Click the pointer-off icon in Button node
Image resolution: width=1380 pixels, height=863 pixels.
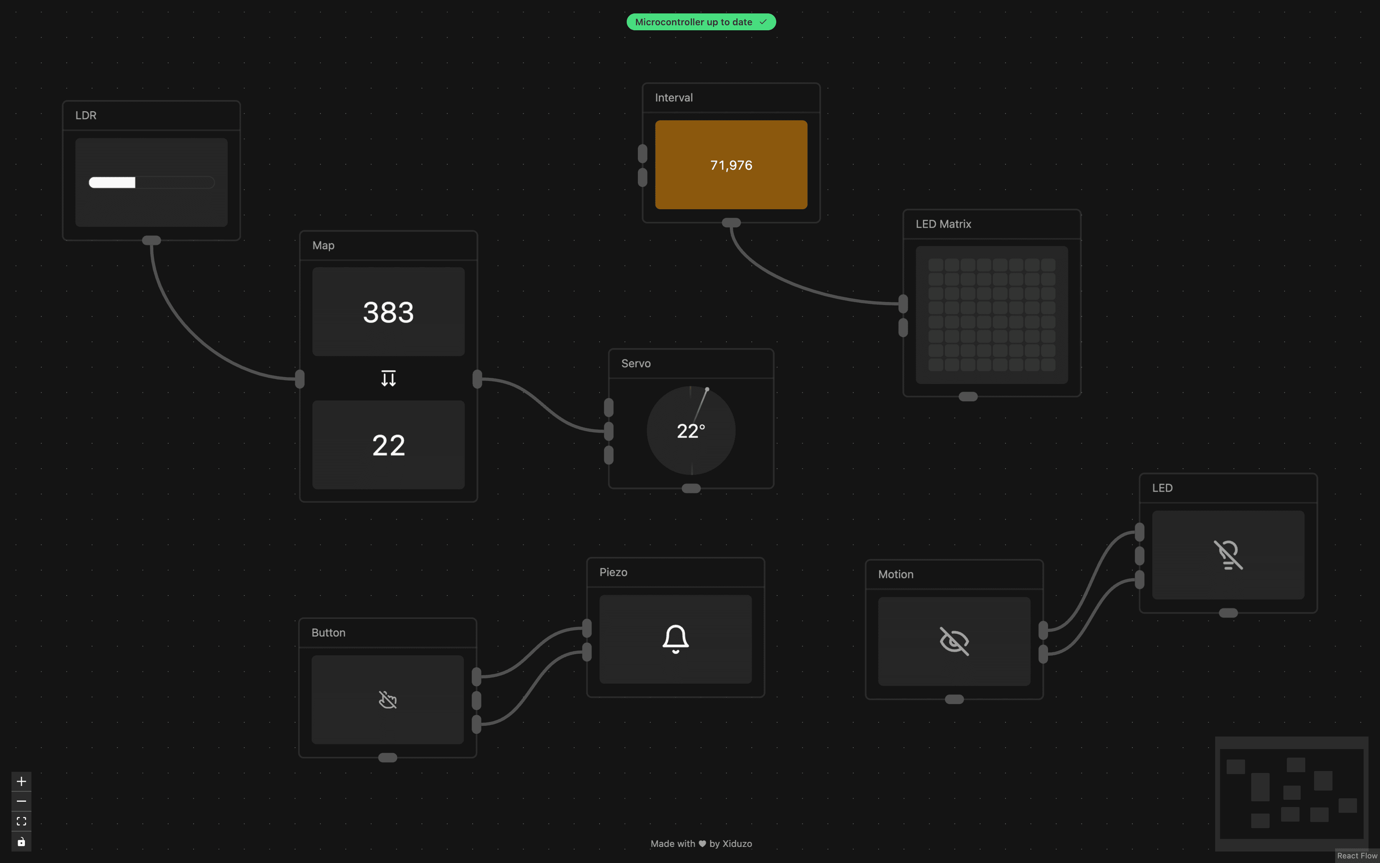(x=388, y=700)
